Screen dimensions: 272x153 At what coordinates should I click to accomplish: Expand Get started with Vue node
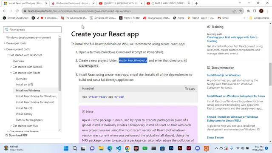(11, 126)
